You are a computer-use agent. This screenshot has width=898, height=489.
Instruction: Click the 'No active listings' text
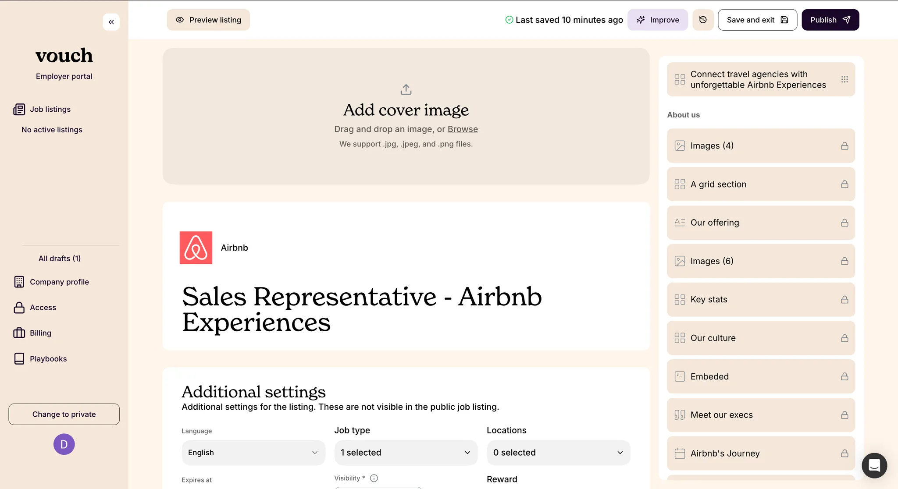click(x=52, y=130)
